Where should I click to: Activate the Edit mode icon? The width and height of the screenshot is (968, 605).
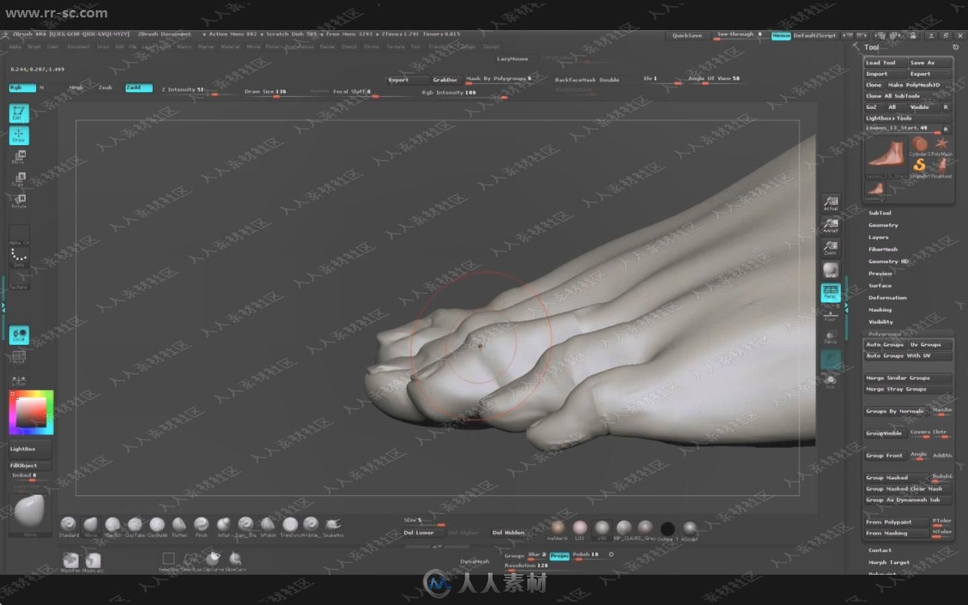tap(19, 113)
